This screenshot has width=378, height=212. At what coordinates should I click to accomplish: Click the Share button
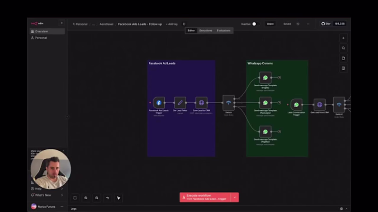tap(270, 24)
